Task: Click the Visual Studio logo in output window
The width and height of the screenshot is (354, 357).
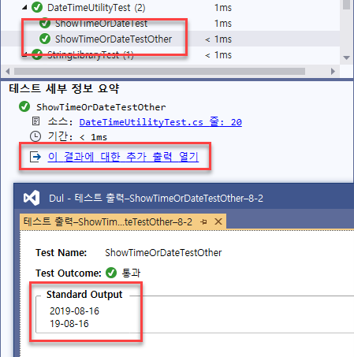Action: [32, 198]
